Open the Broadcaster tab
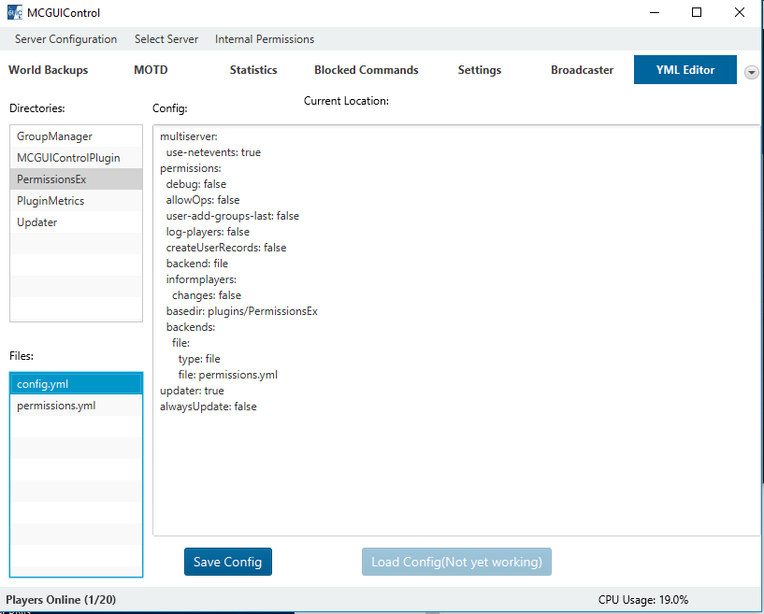The image size is (764, 614). pos(582,70)
